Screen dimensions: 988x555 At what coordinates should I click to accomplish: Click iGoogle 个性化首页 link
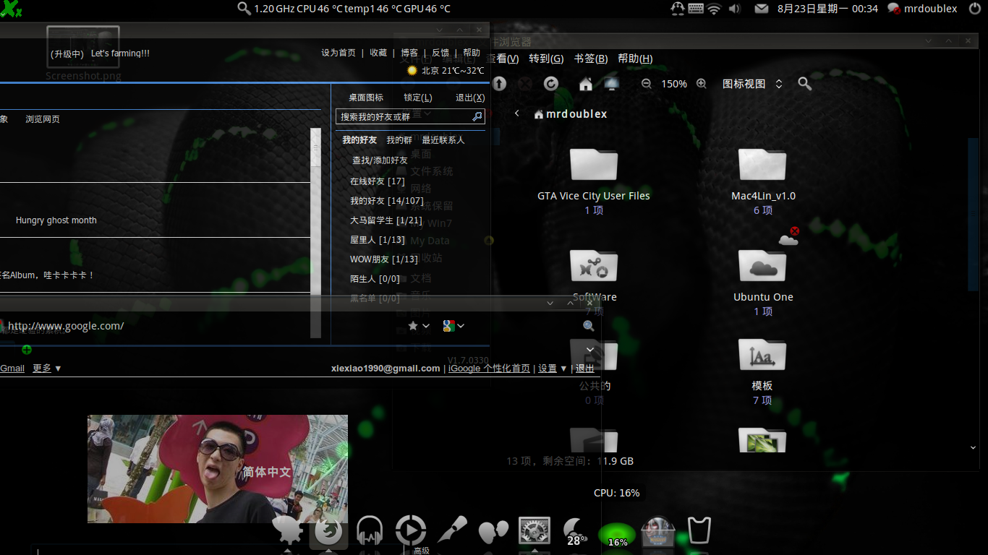pos(490,369)
